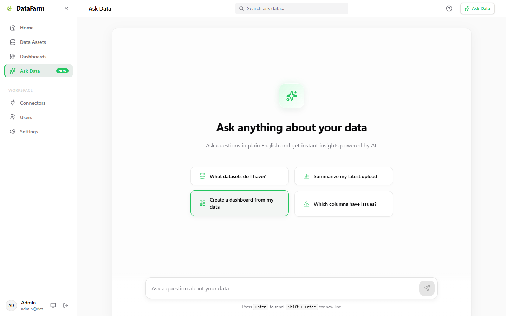
Task: Click the Dashboards grid icon
Action: click(x=12, y=56)
